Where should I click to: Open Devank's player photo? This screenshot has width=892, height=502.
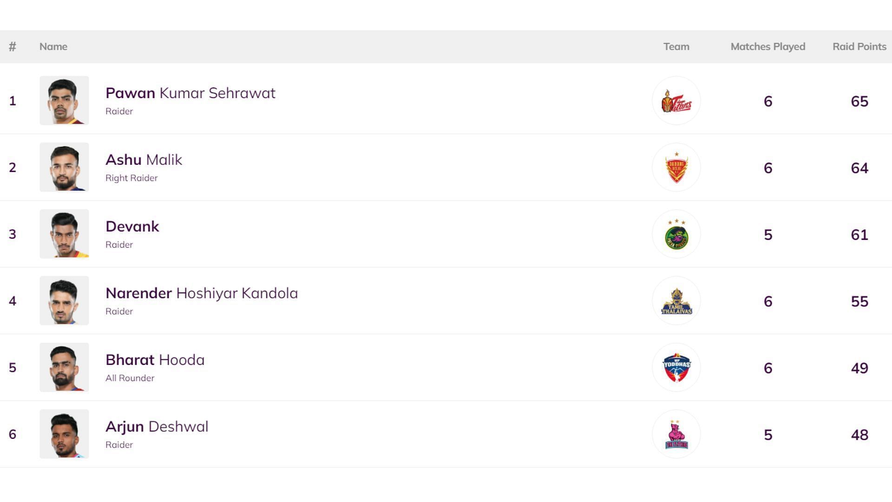pos(64,234)
